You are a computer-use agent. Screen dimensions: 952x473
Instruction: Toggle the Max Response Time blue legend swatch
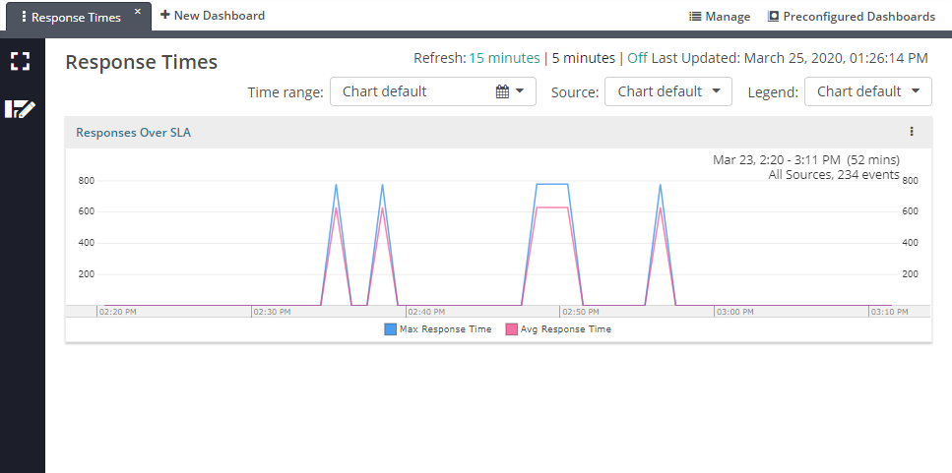tap(391, 329)
